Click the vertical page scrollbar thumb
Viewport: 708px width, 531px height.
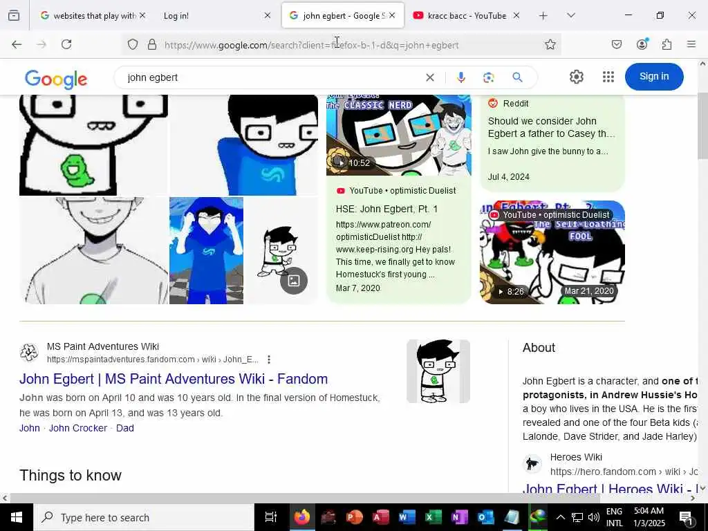[702, 126]
